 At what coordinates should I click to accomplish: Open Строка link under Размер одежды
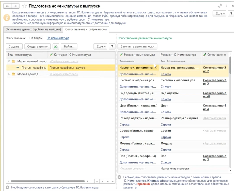(x=166, y=124)
